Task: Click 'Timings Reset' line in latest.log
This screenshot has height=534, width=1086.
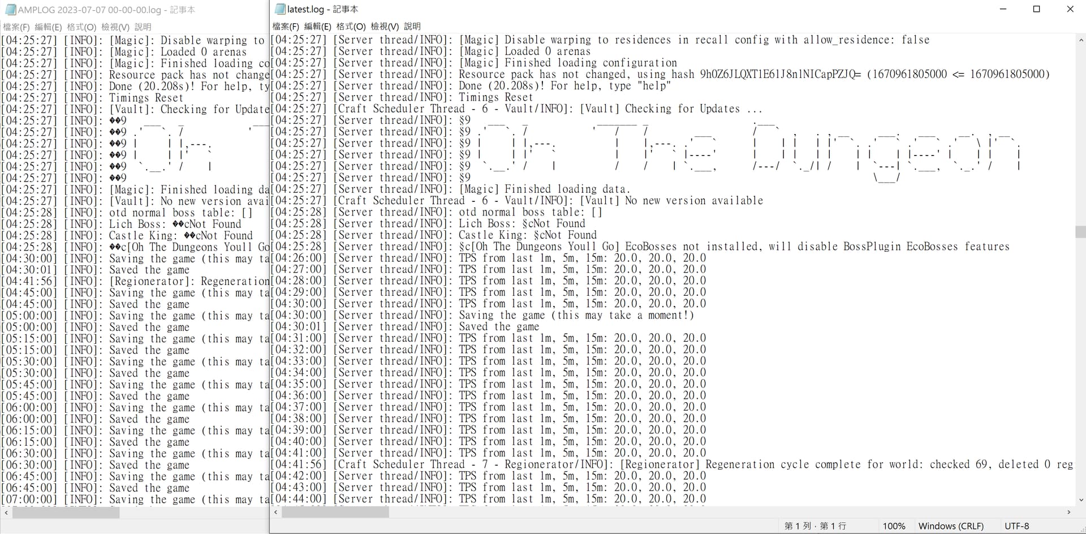Action: (x=402, y=97)
